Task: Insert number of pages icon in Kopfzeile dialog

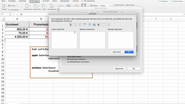Action: click(x=80, y=25)
